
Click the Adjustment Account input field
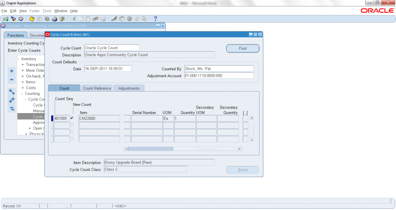[219, 76]
